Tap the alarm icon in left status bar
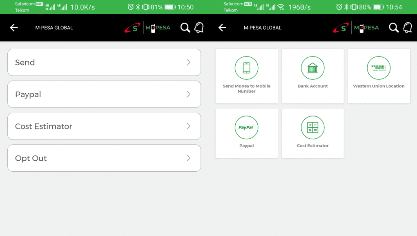This screenshot has height=236, width=417. 131,7
